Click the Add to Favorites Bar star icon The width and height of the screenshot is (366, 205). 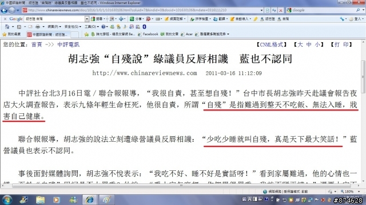(x=86, y=34)
